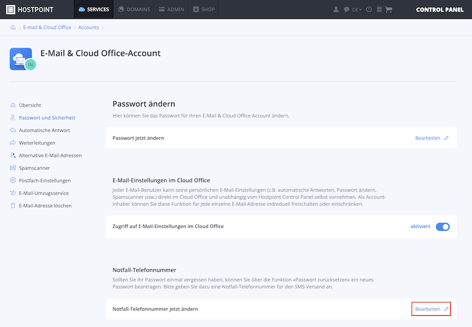Click the IN avatar badge
Viewport: 472px width, 327px height.
(31, 65)
